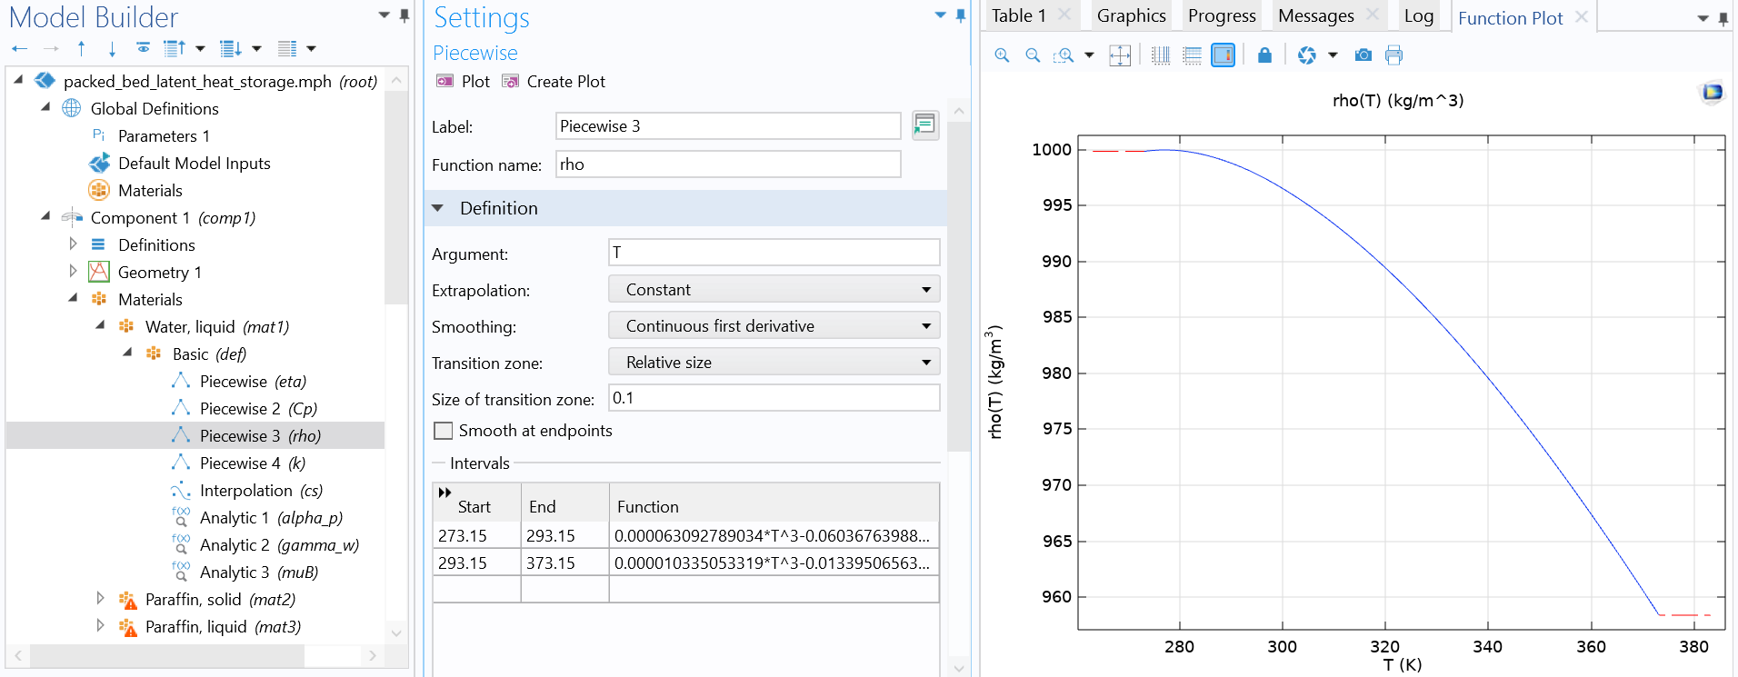The width and height of the screenshot is (1738, 677).
Task: Click the Plot button in Settings
Action: pyautogui.click(x=464, y=82)
